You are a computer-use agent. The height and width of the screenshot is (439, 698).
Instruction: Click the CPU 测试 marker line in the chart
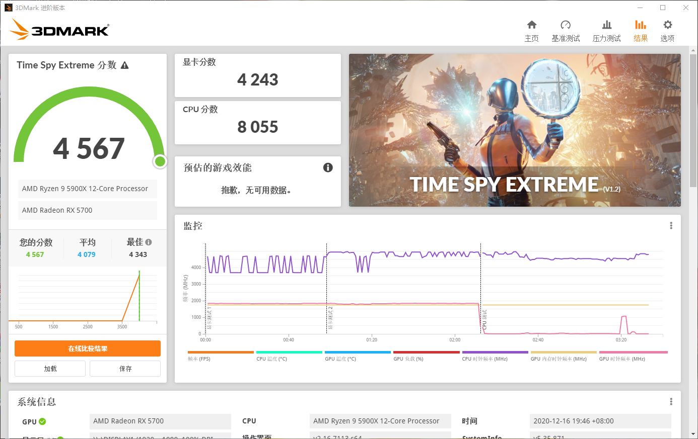click(x=481, y=289)
